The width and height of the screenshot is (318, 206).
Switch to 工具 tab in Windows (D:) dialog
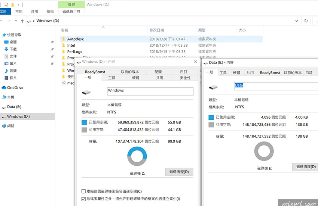click(x=112, y=78)
